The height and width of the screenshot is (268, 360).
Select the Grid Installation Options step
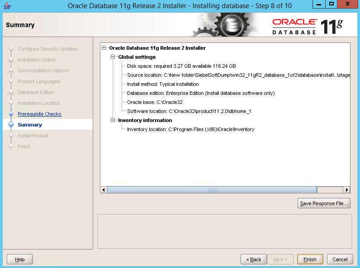[43, 71]
